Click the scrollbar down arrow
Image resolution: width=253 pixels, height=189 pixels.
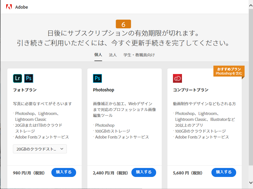(x=251, y=183)
